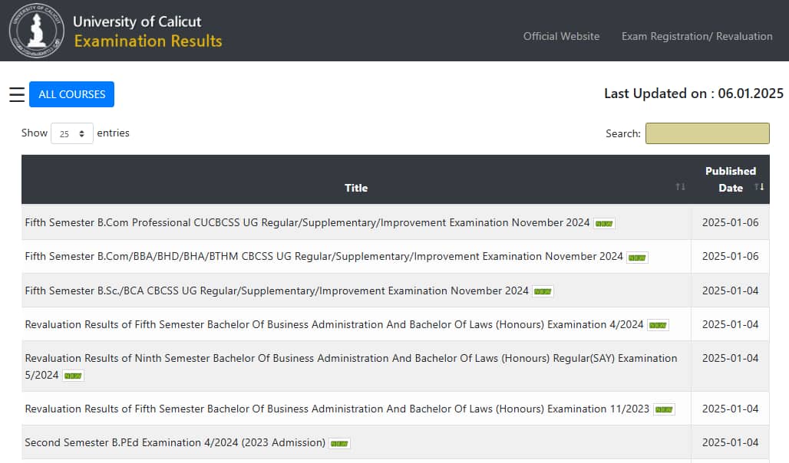789x463 pixels.
Task: Open Revaluation Results Fifth Semester Examination 4/2024
Action: 334,324
